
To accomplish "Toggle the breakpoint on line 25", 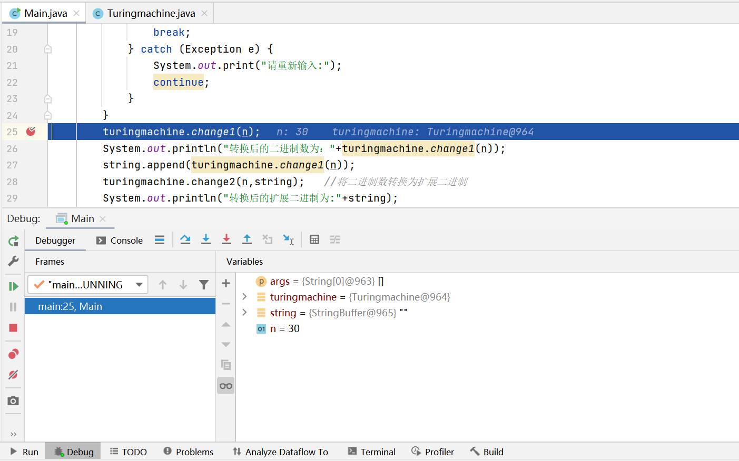I will point(31,132).
